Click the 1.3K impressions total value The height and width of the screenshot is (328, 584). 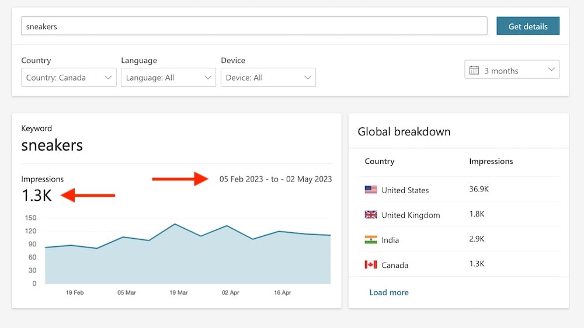tap(37, 196)
